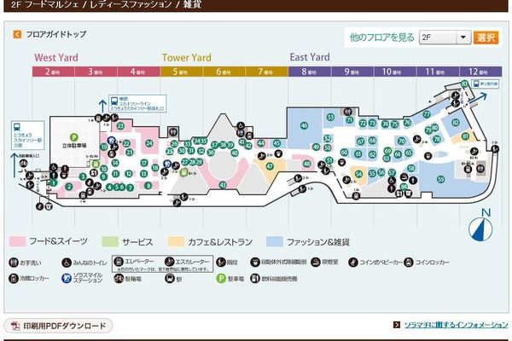This screenshot has width=512, height=341.
Task: Click the pink フード&スイーツ legend swatch
Action: (18, 241)
